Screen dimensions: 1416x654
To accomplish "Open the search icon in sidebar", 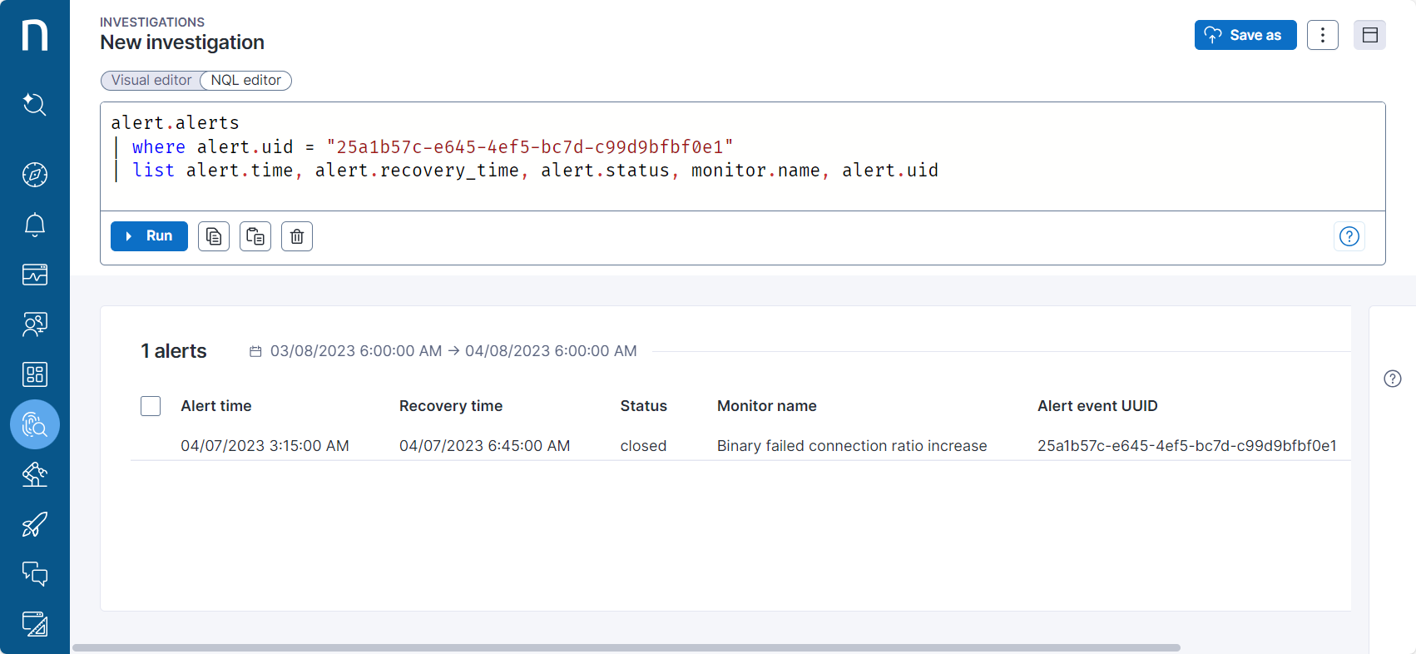I will (34, 104).
